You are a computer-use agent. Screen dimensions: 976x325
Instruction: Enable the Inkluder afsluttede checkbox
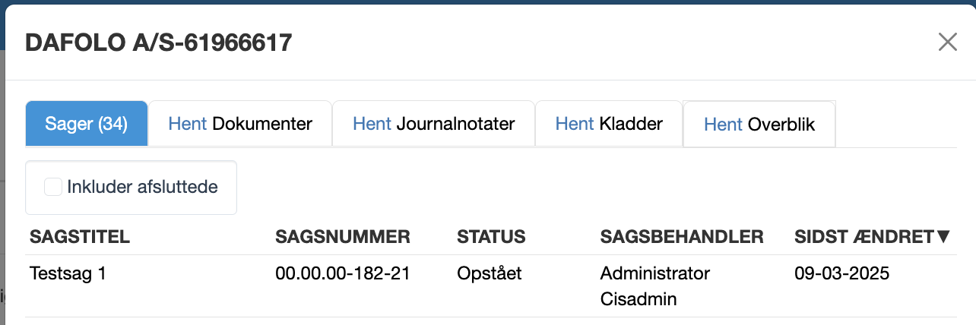(x=52, y=187)
